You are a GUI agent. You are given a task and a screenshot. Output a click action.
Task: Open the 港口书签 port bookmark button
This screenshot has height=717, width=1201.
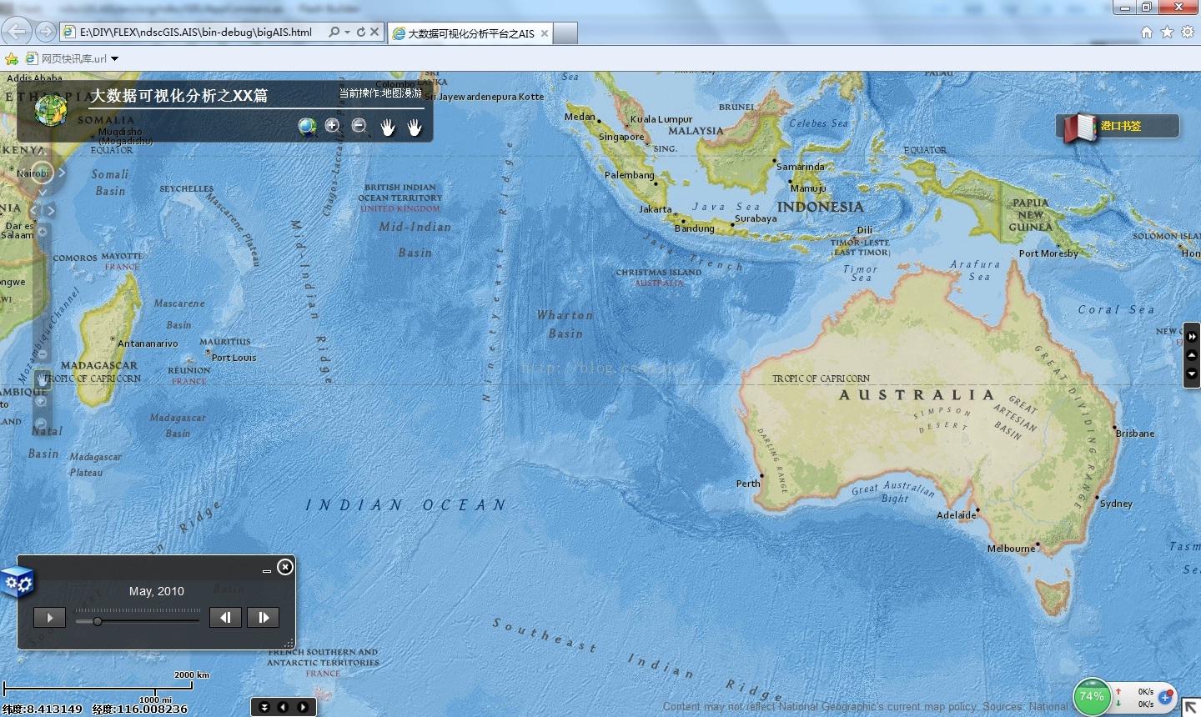click(1118, 127)
